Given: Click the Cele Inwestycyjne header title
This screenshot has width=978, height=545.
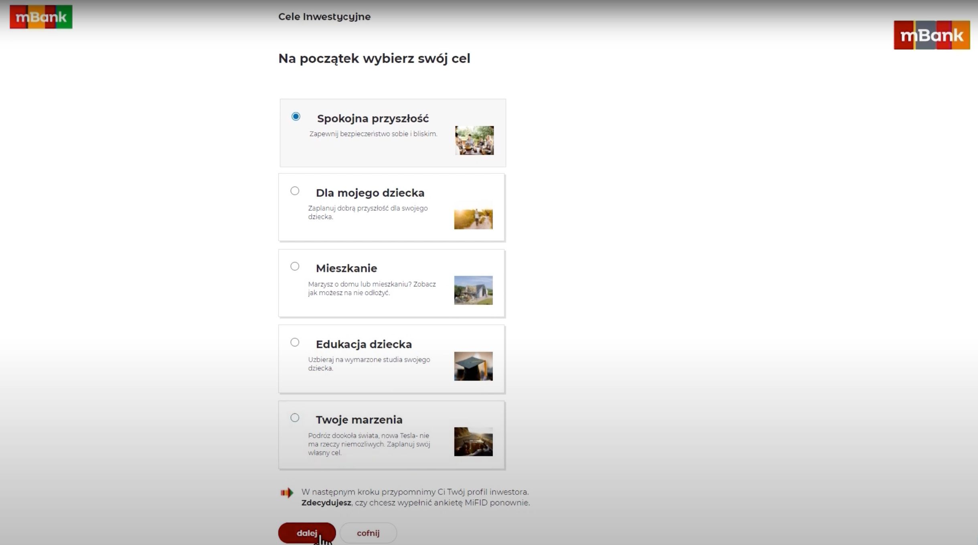Looking at the screenshot, I should click(324, 17).
